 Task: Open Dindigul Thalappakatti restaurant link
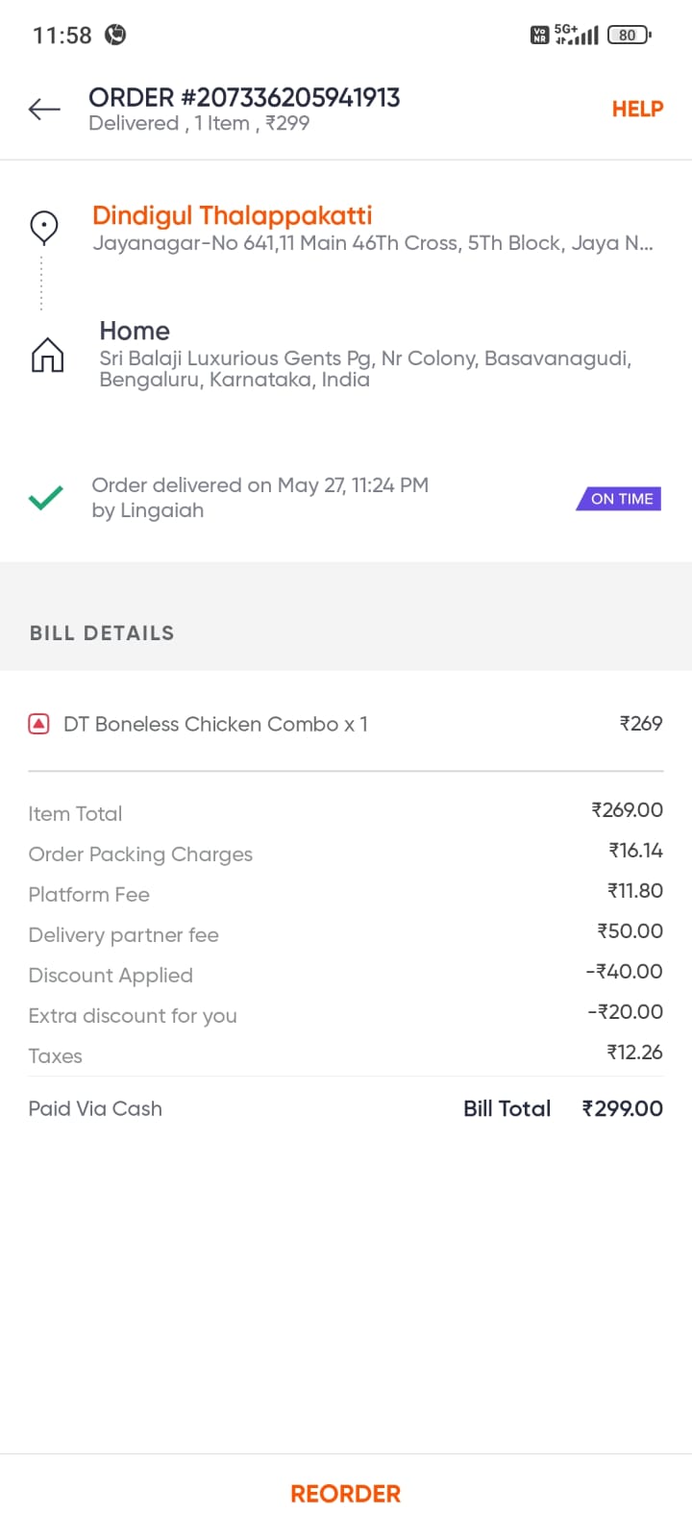[232, 215]
